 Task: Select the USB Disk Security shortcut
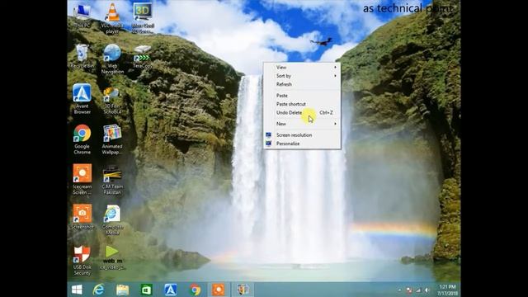click(x=82, y=261)
